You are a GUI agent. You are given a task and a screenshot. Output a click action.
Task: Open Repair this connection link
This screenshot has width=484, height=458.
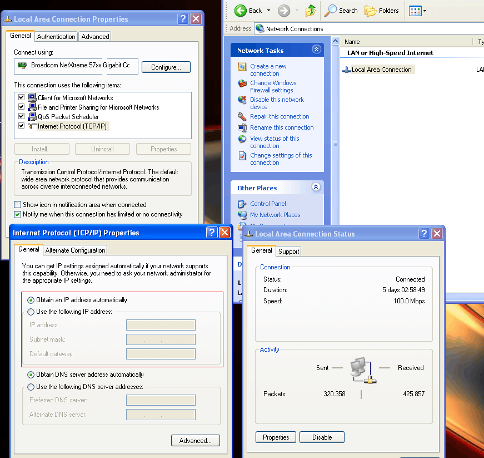pos(280,116)
